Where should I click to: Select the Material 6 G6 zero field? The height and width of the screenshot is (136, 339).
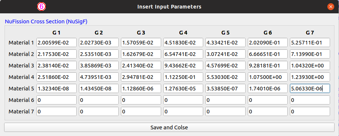click(268, 100)
